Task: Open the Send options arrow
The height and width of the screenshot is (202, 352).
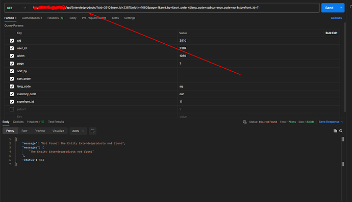Action: click(x=341, y=8)
